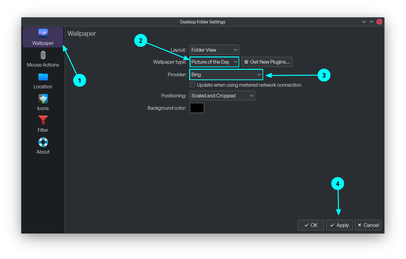406x259 pixels.
Task: Expand the Wallpaper type dropdown
Action: pos(214,62)
